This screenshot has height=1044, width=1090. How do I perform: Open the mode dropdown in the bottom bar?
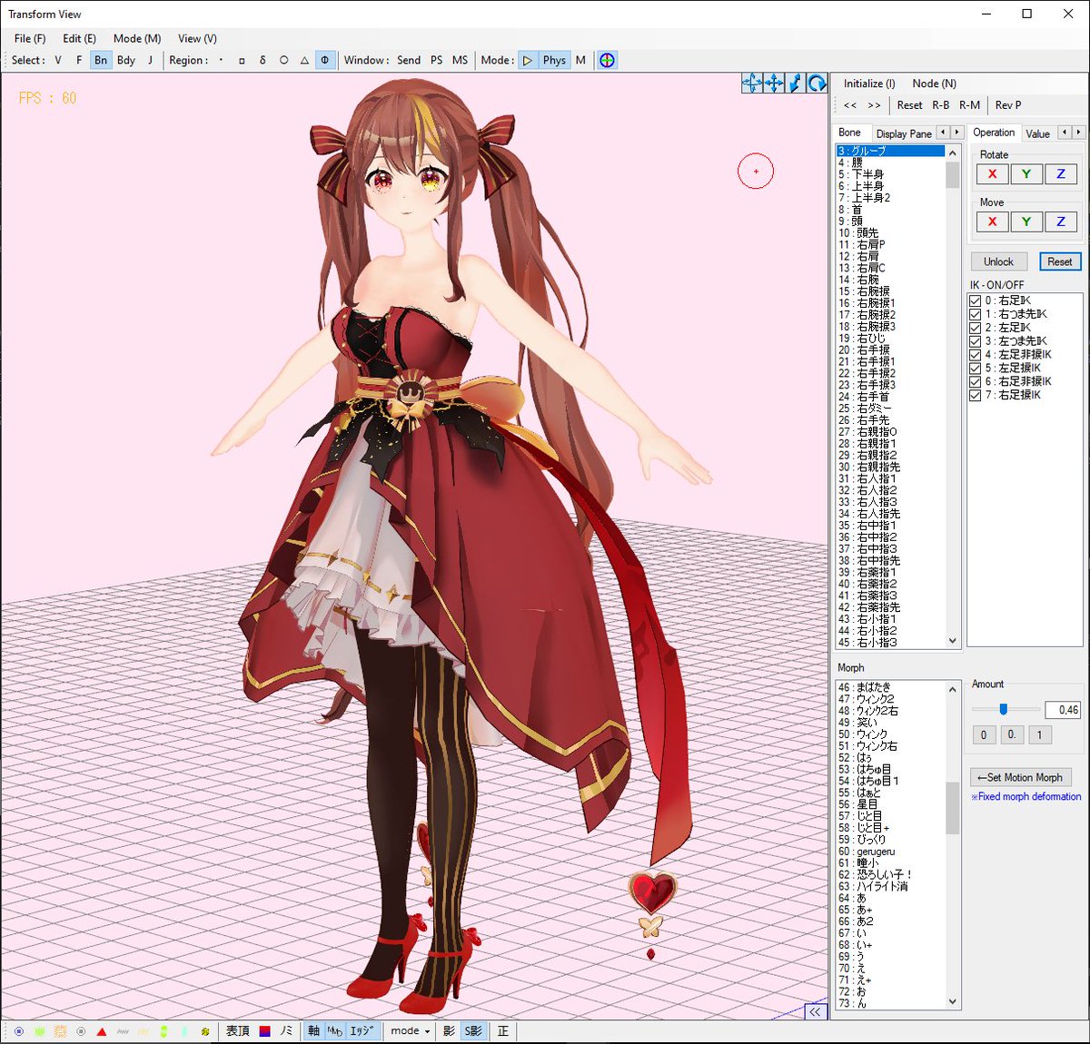409,1030
